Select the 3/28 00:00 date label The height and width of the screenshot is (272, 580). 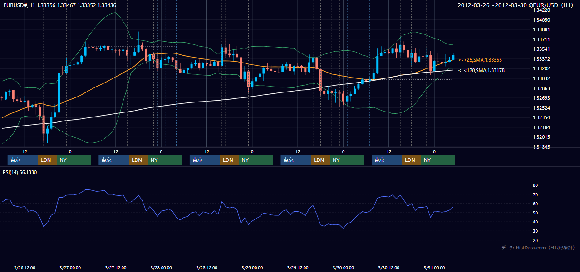pos(162,267)
